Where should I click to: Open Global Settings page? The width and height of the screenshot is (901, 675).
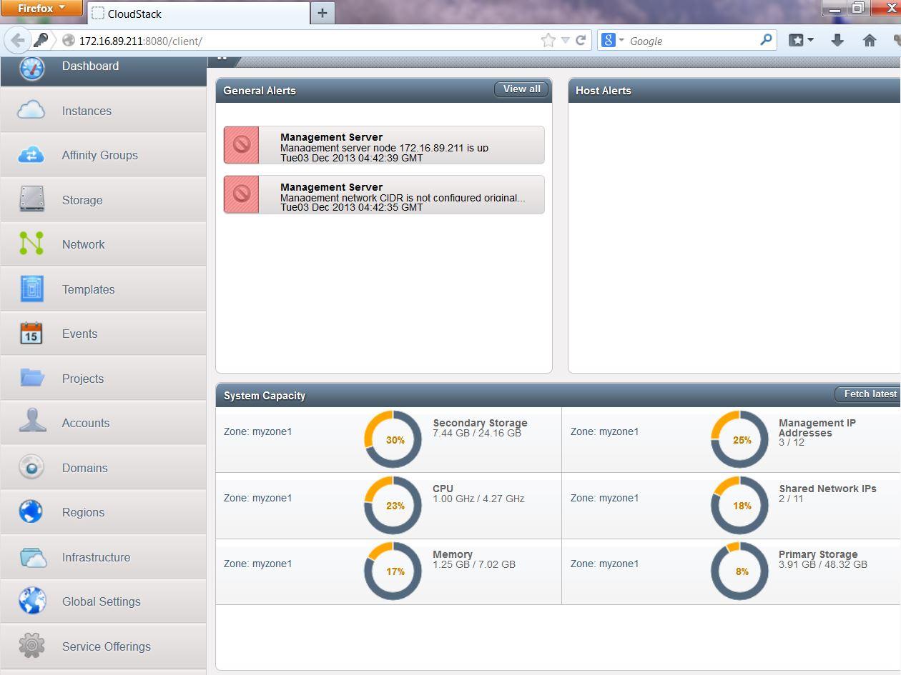coord(103,601)
